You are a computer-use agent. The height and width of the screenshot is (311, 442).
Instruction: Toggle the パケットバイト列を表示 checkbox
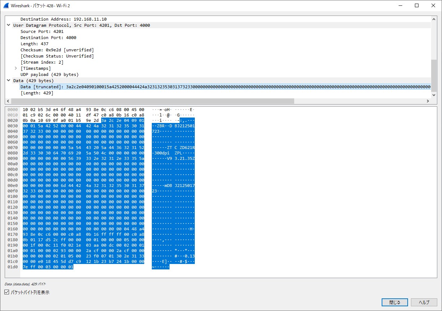7,292
